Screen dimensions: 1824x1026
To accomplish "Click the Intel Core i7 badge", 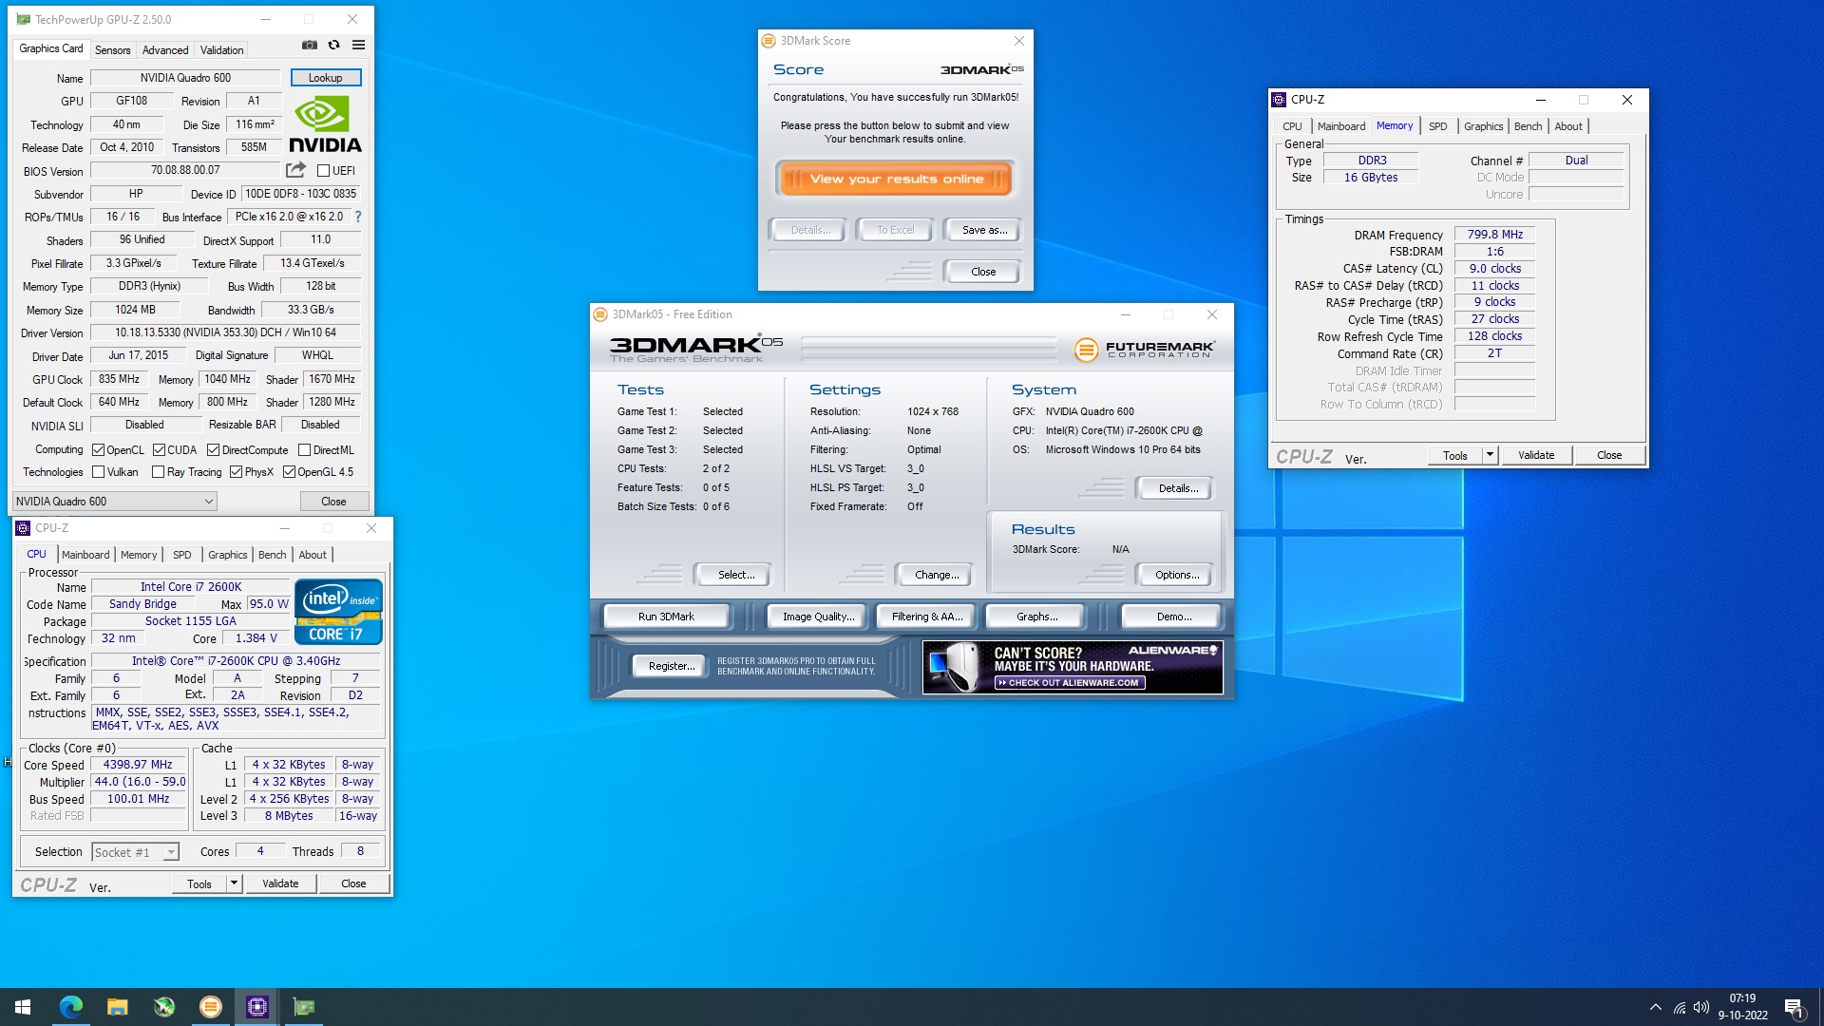I will pyautogui.click(x=338, y=612).
